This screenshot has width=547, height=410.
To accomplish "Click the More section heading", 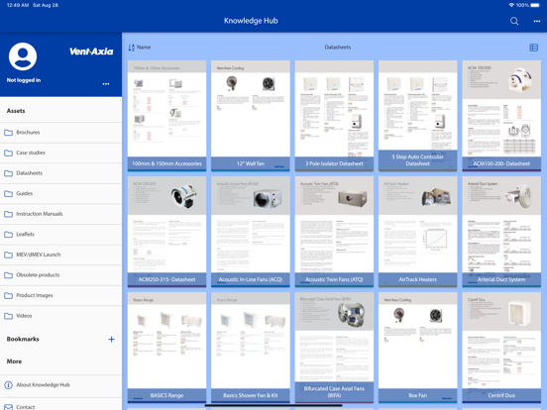I will coord(14,361).
